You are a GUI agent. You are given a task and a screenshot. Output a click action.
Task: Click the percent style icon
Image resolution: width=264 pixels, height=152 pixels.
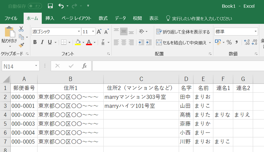coord(229,42)
